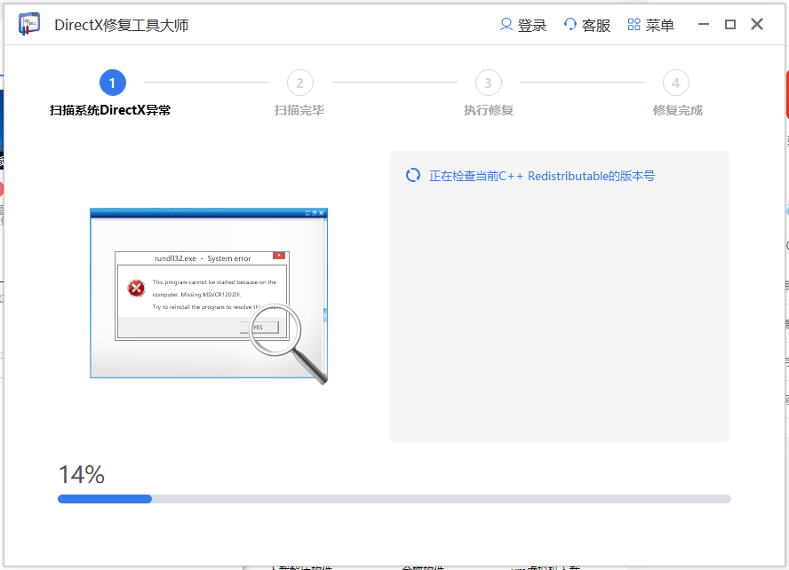
Task: Open the 菜单 menu
Action: (659, 25)
